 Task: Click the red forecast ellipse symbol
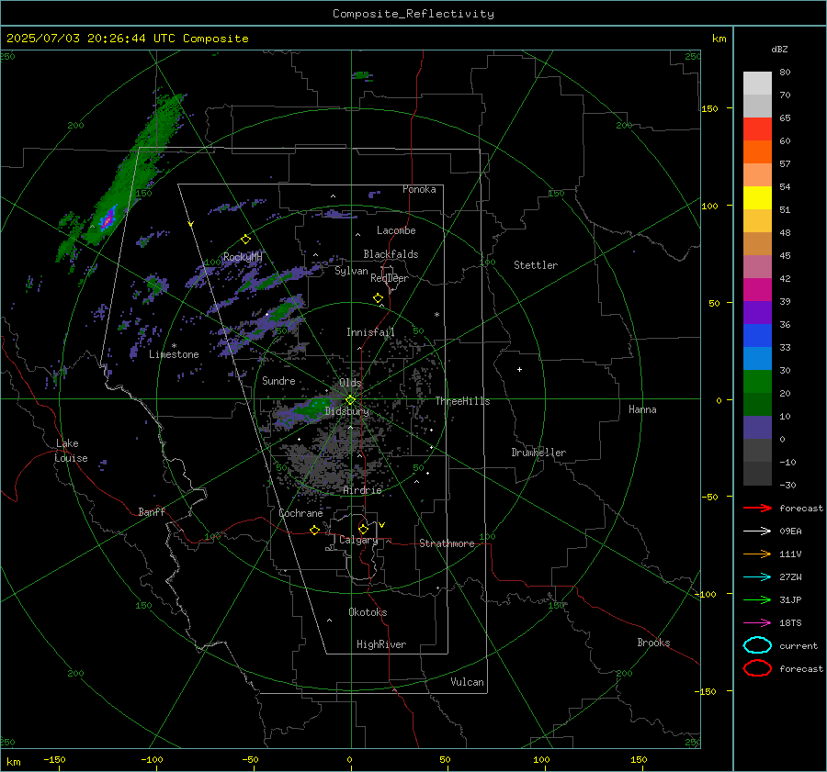coord(757,668)
